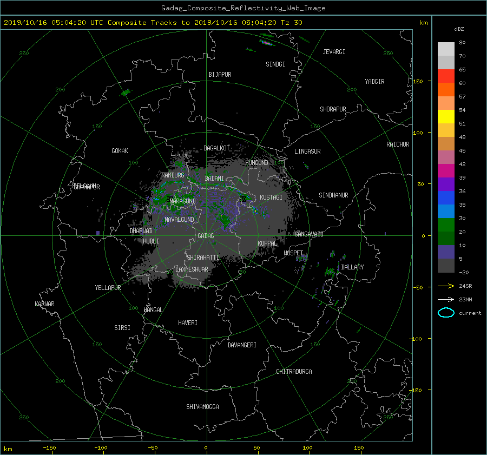Click the SIRSI city label

122,328
